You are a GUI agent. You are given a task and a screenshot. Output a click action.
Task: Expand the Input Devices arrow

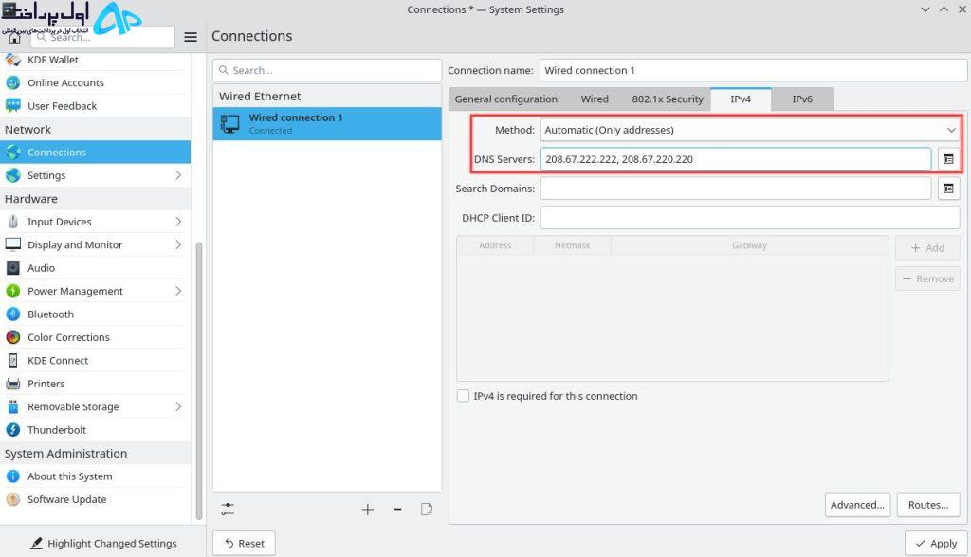(178, 222)
